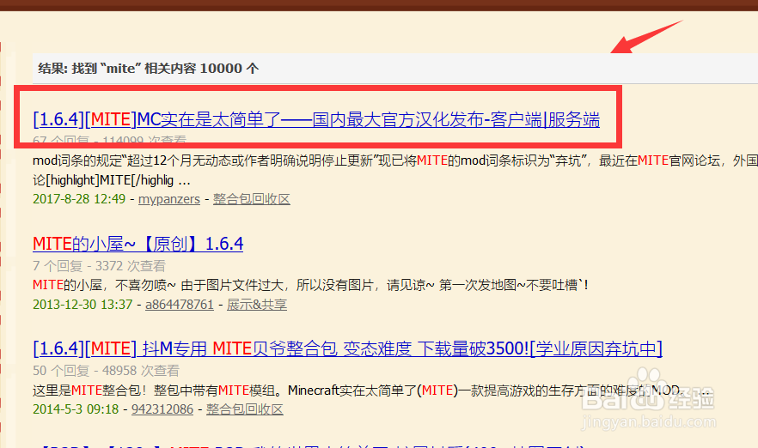Click the text '50 个回复 - 48958 次查看'
Viewport: 758px width, 448px height.
click(x=106, y=371)
